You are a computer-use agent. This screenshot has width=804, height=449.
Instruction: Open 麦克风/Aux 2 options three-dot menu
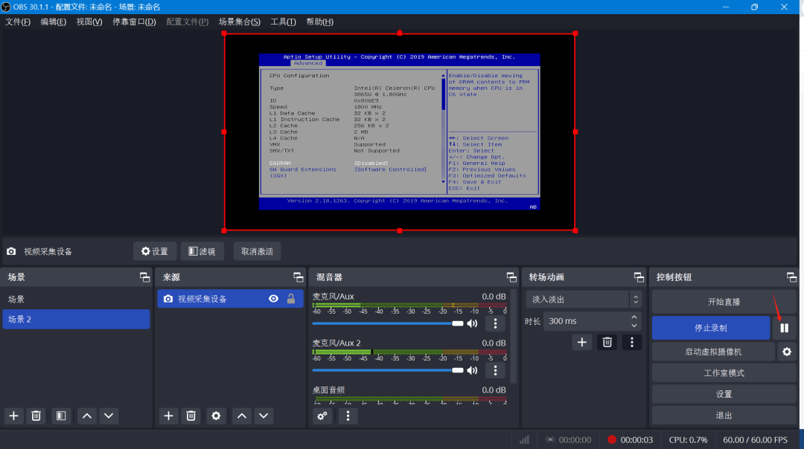click(x=495, y=370)
